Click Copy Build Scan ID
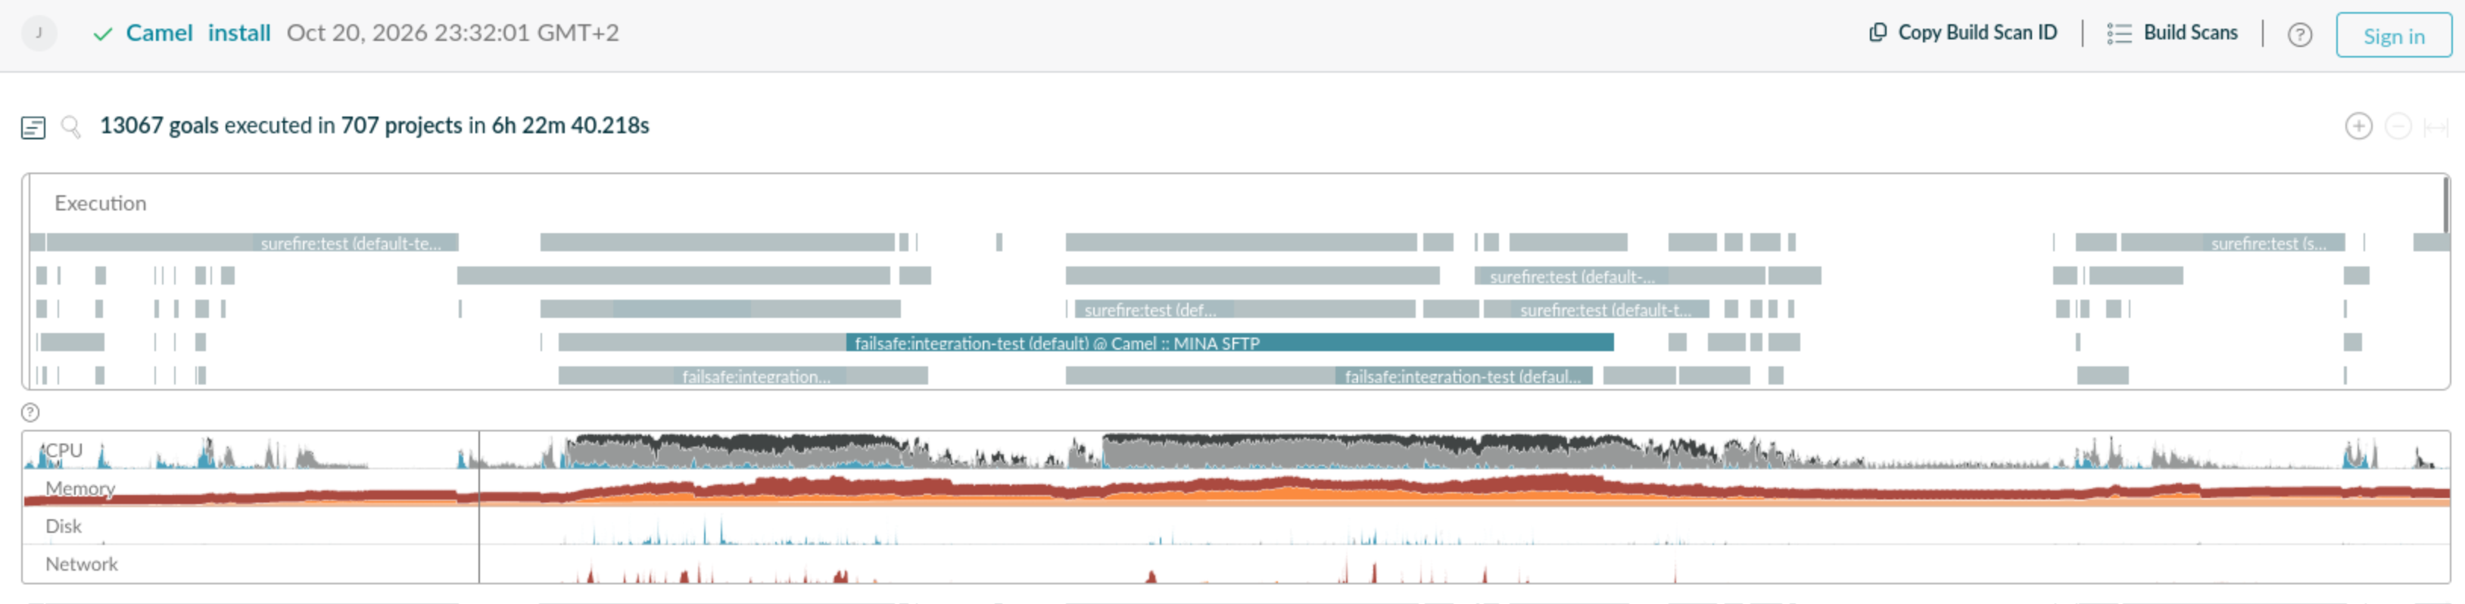 (x=1964, y=33)
